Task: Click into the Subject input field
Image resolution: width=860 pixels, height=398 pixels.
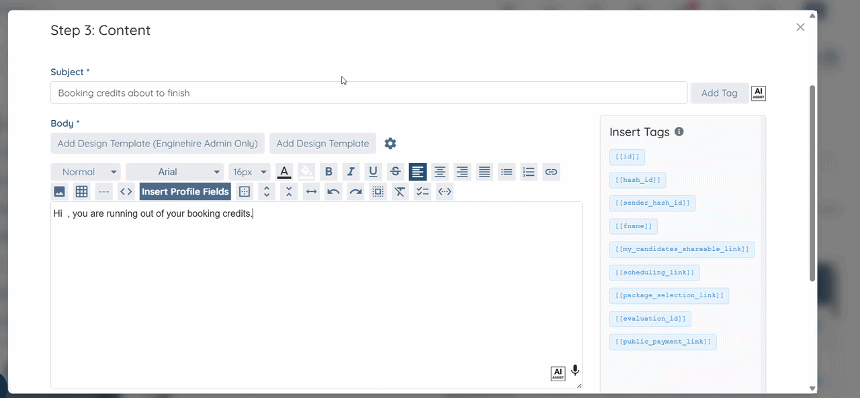Action: pos(369,93)
